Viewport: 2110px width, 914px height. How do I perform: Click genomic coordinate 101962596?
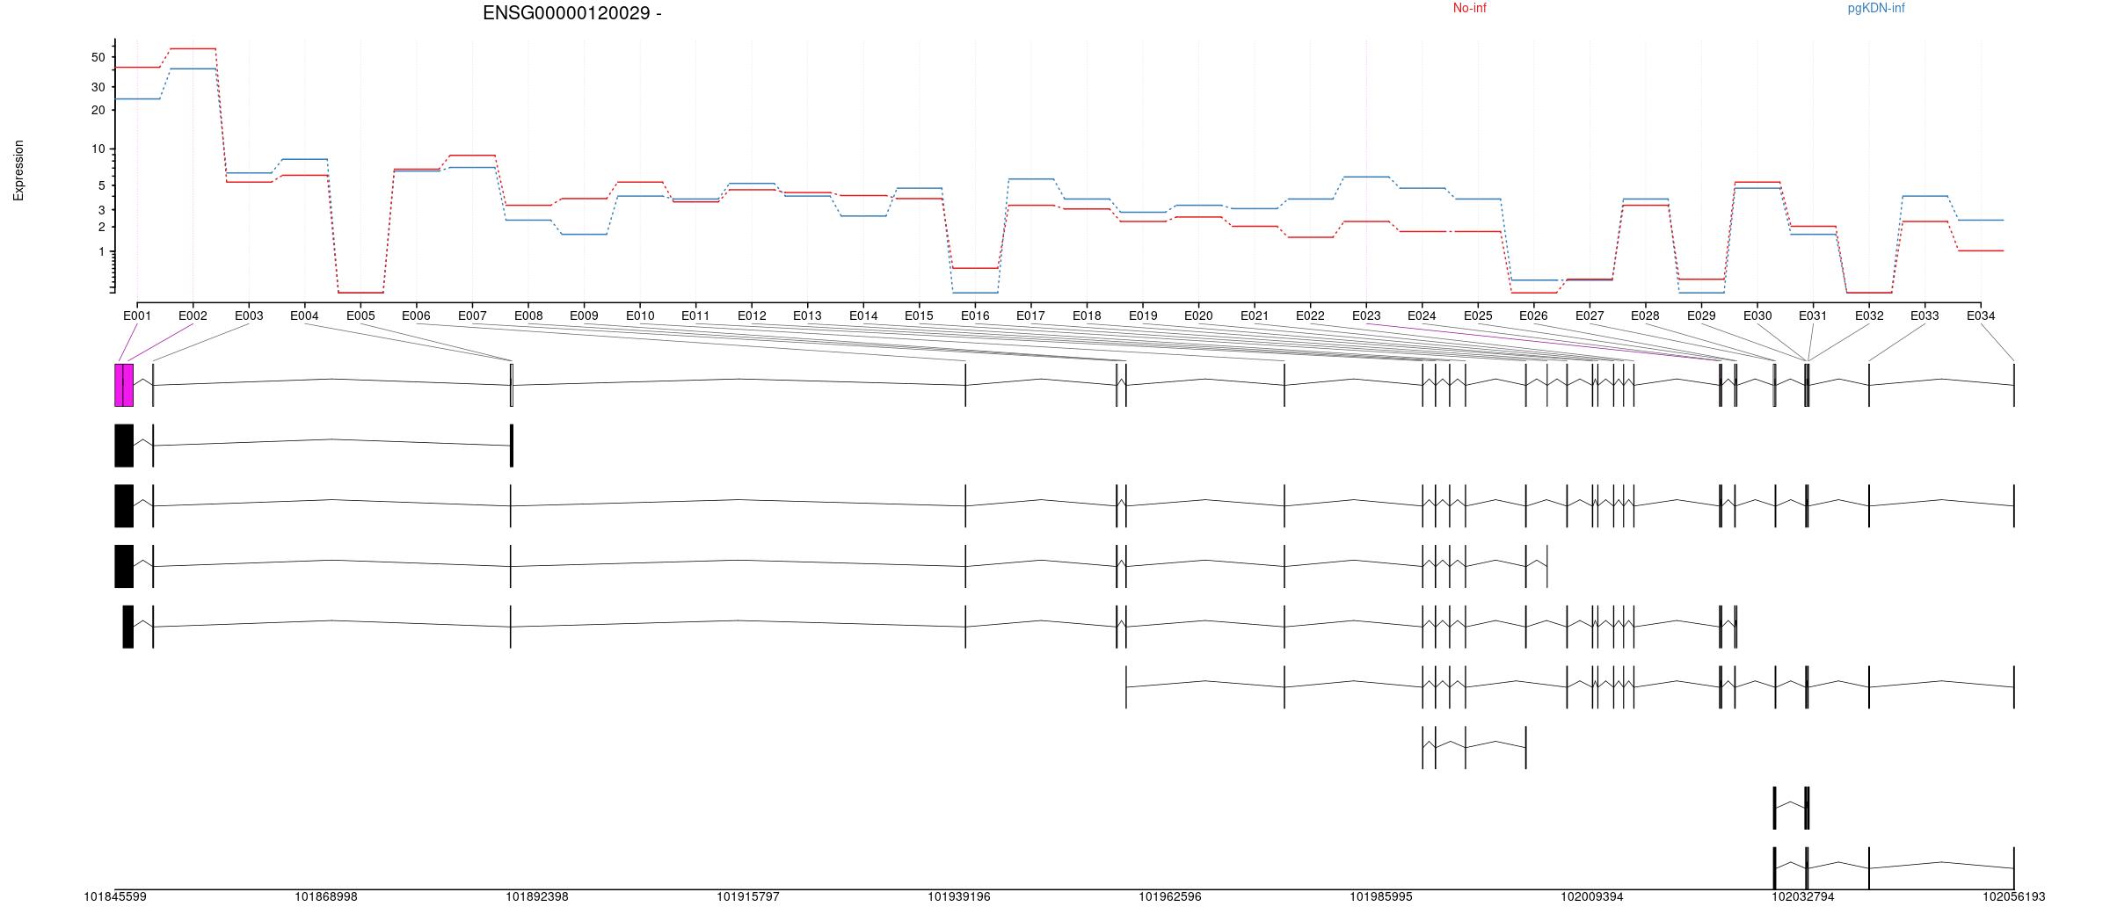tap(1170, 897)
